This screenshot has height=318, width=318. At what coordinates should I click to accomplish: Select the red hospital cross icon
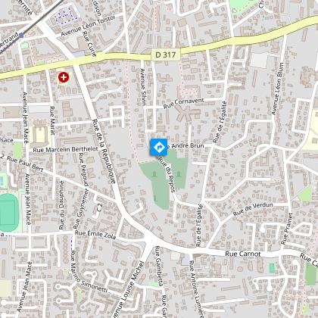[64, 77]
